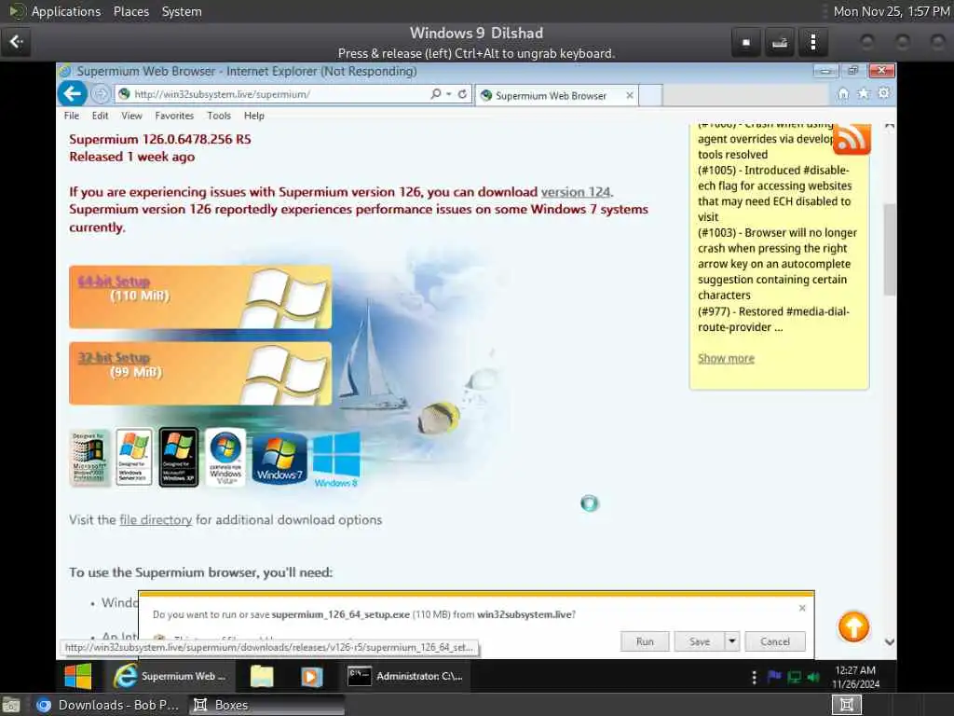Expand the Save button dropdown arrow

point(732,641)
